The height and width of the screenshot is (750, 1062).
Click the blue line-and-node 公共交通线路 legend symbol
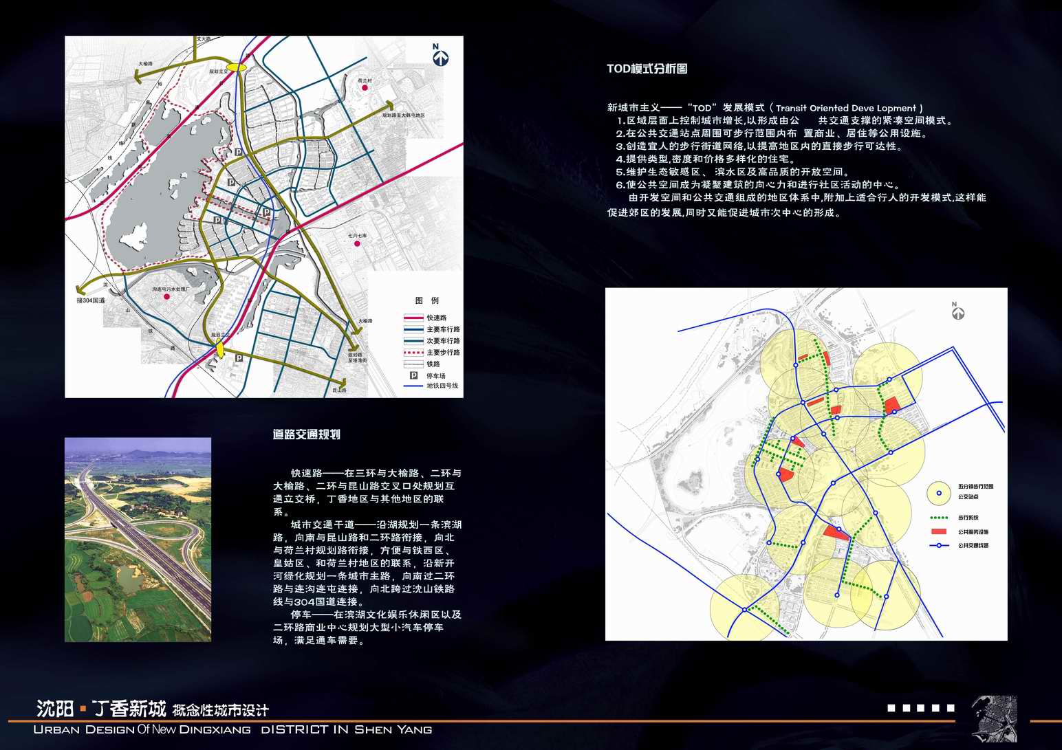(x=939, y=545)
